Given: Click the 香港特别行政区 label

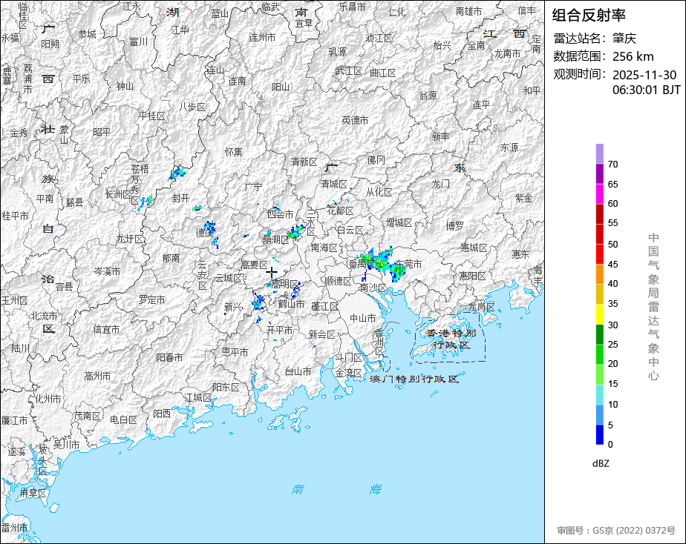Looking at the screenshot, I should click(x=451, y=339).
